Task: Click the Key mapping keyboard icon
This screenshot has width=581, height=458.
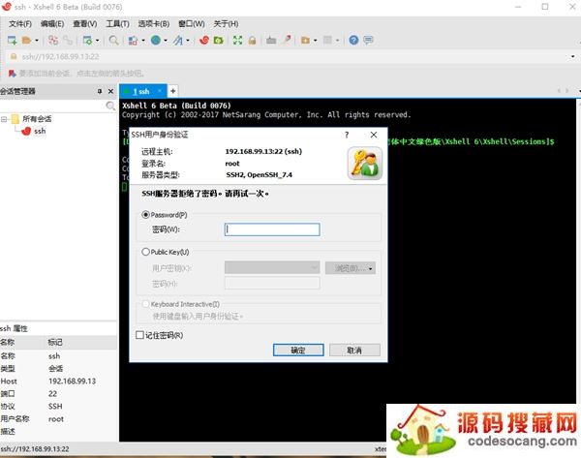Action: point(271,40)
